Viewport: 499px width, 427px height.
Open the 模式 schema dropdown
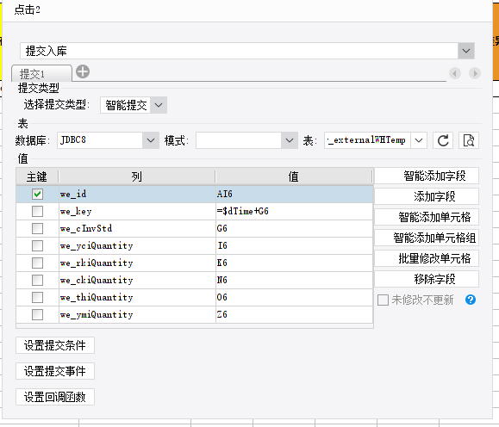(290, 140)
